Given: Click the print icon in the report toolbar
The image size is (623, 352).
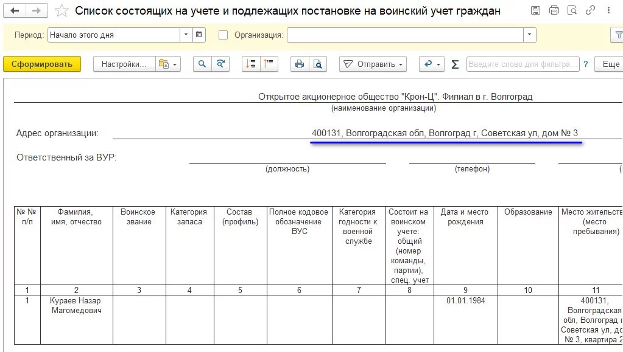Looking at the screenshot, I should pyautogui.click(x=298, y=64).
